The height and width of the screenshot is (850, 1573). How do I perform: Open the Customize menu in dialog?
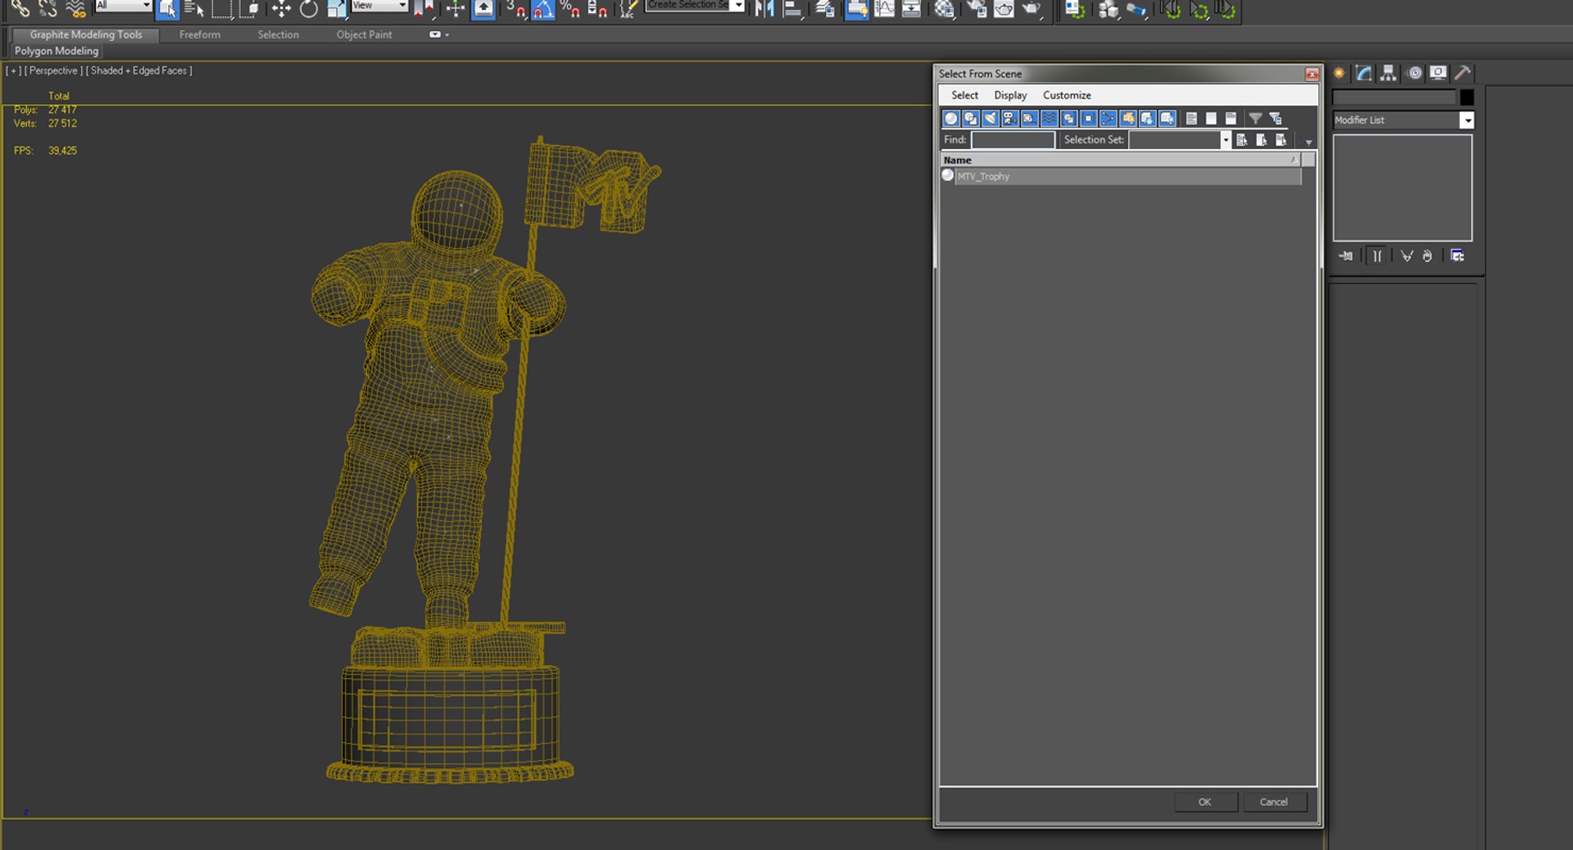[x=1067, y=95]
